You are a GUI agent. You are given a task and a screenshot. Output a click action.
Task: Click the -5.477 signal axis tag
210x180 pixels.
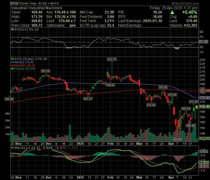(204, 166)
